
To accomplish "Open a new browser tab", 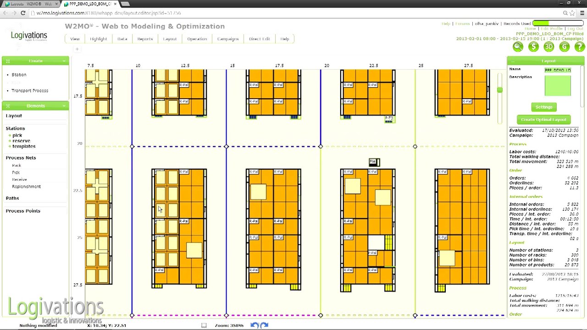I will click(125, 4).
